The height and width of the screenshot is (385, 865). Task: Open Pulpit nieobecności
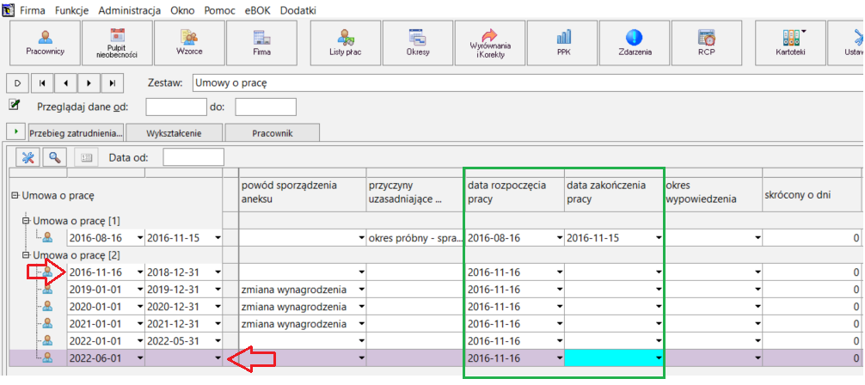(x=116, y=43)
